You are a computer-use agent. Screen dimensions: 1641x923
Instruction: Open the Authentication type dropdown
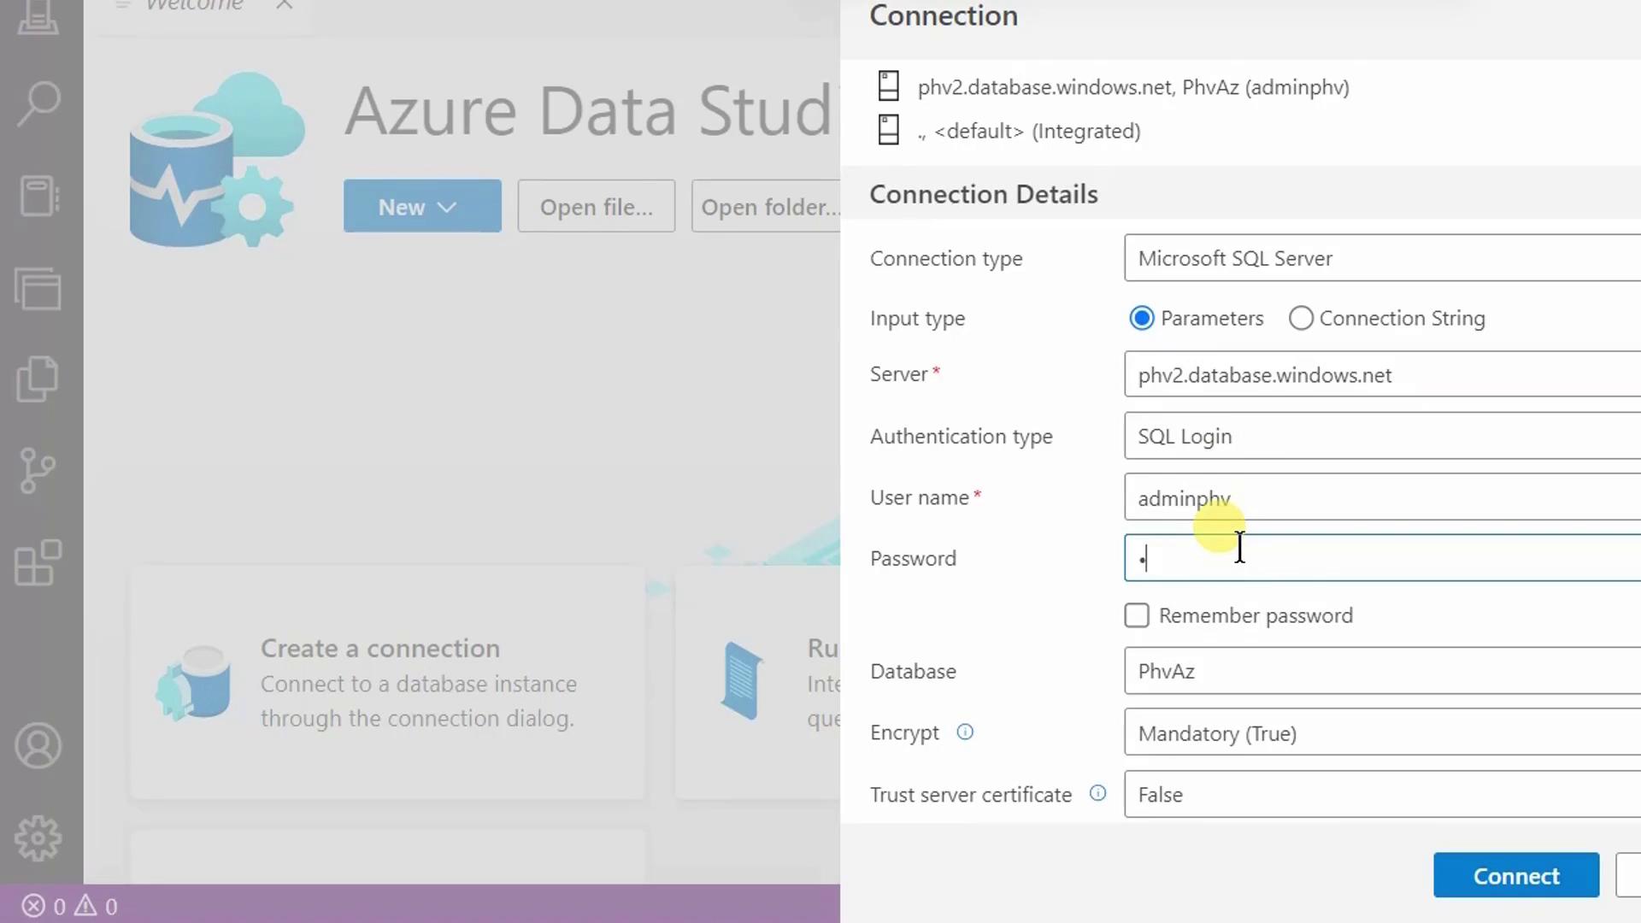1381,437
